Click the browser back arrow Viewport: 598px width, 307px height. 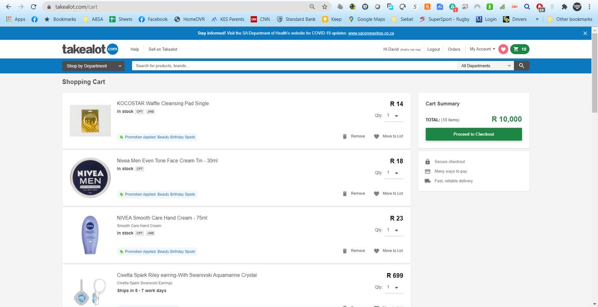pyautogui.click(x=8, y=7)
